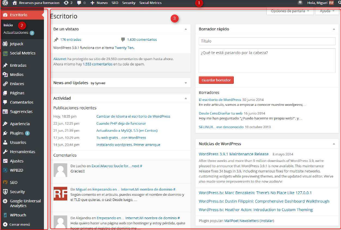The image size is (341, 230).
Task: Click the plus icon beside Nuevo
Action: (x=92, y=3)
